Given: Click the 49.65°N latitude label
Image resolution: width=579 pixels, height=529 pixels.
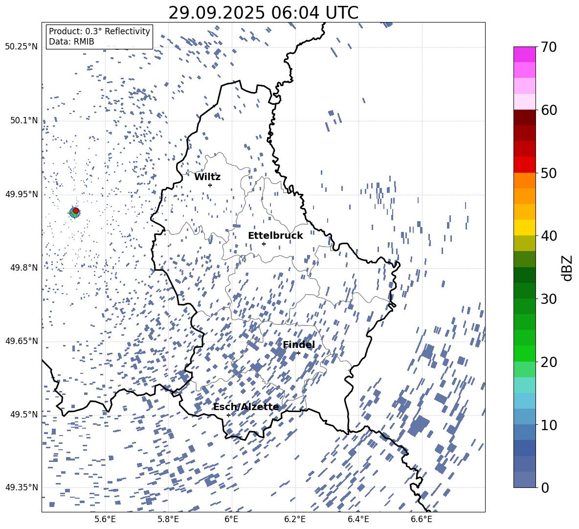Looking at the screenshot, I should coord(22,341).
